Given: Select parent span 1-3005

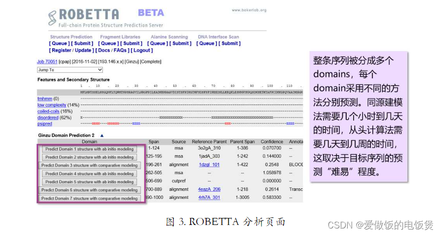Looking at the screenshot, I should [x=242, y=197].
